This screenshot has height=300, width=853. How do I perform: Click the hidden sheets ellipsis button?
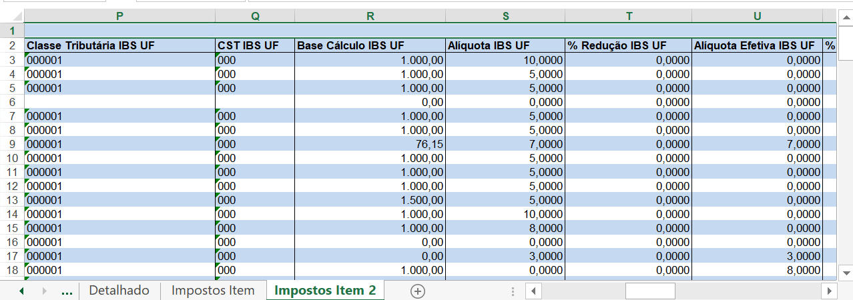click(67, 291)
